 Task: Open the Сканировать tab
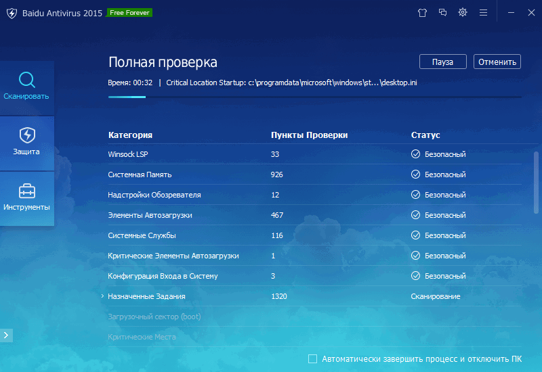pyautogui.click(x=27, y=88)
